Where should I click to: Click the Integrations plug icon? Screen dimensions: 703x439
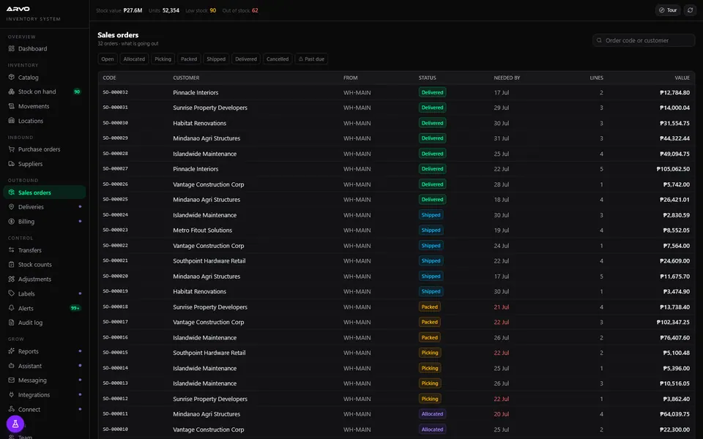click(x=12, y=394)
